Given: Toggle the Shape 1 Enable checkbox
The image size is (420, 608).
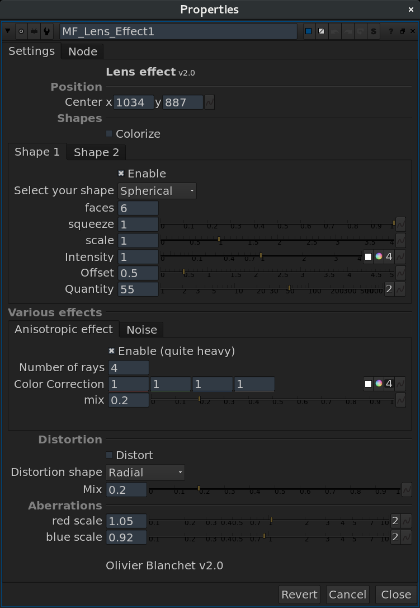Looking at the screenshot, I should click(x=121, y=174).
